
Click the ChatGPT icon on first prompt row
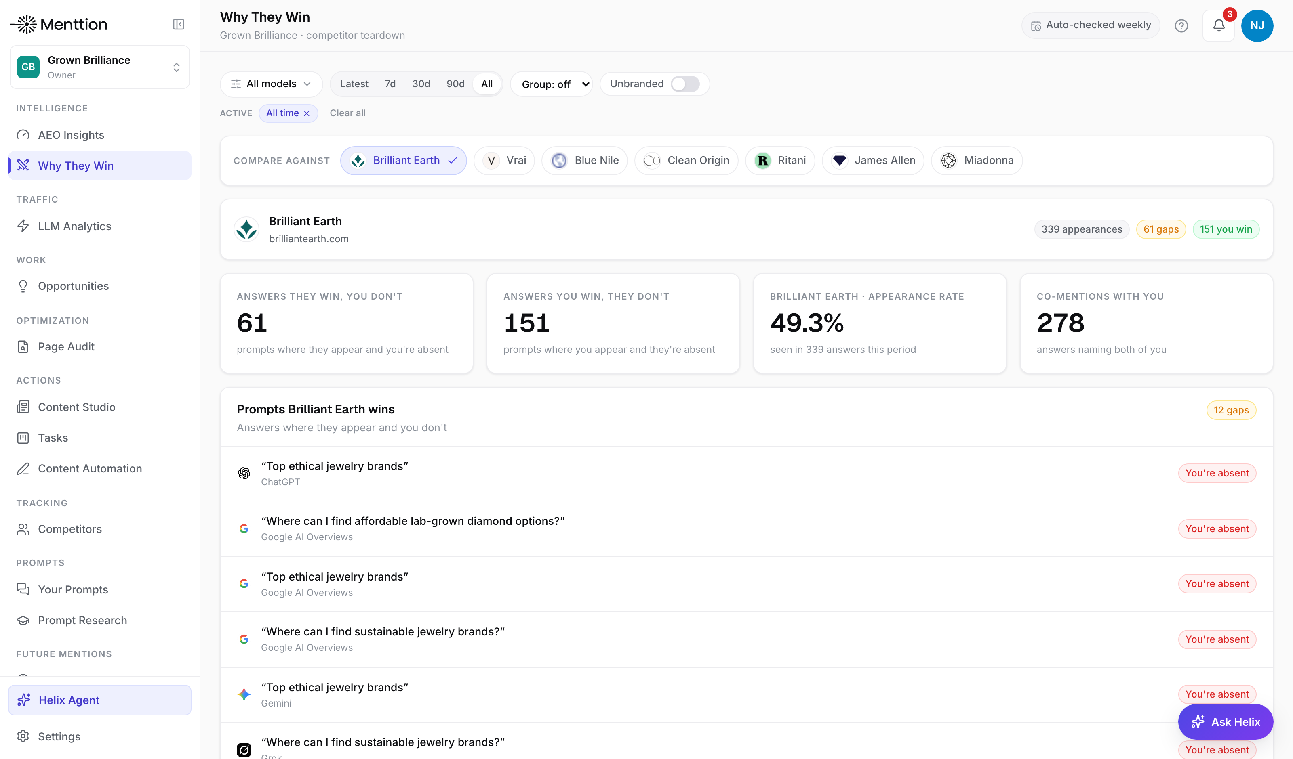click(244, 473)
